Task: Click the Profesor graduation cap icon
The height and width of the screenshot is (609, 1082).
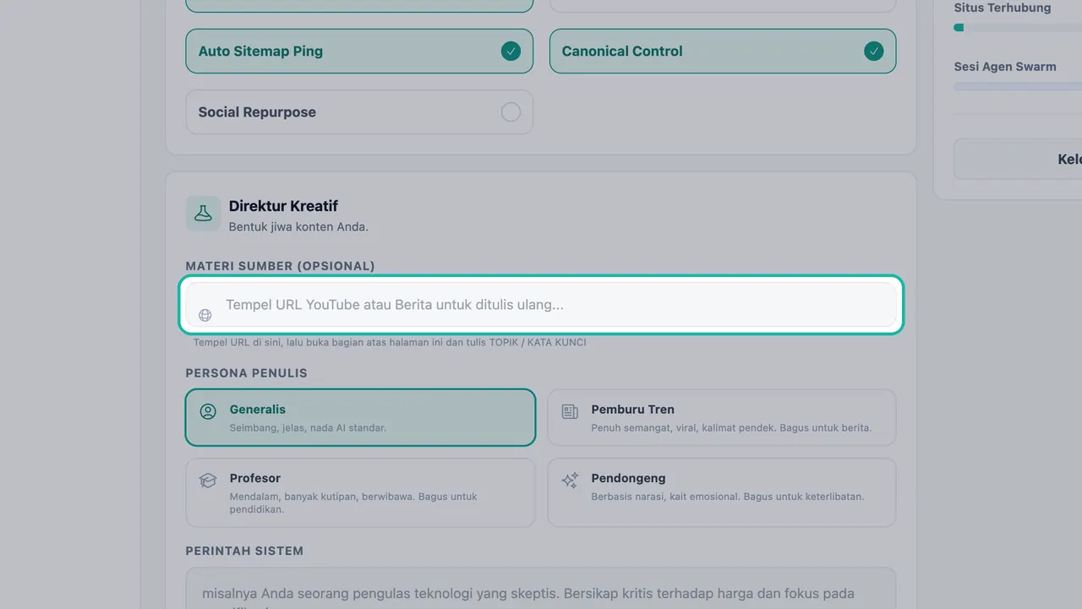Action: (x=208, y=481)
